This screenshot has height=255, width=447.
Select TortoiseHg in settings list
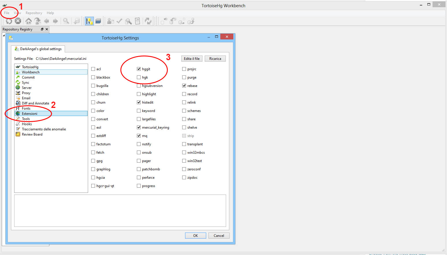click(x=51, y=67)
